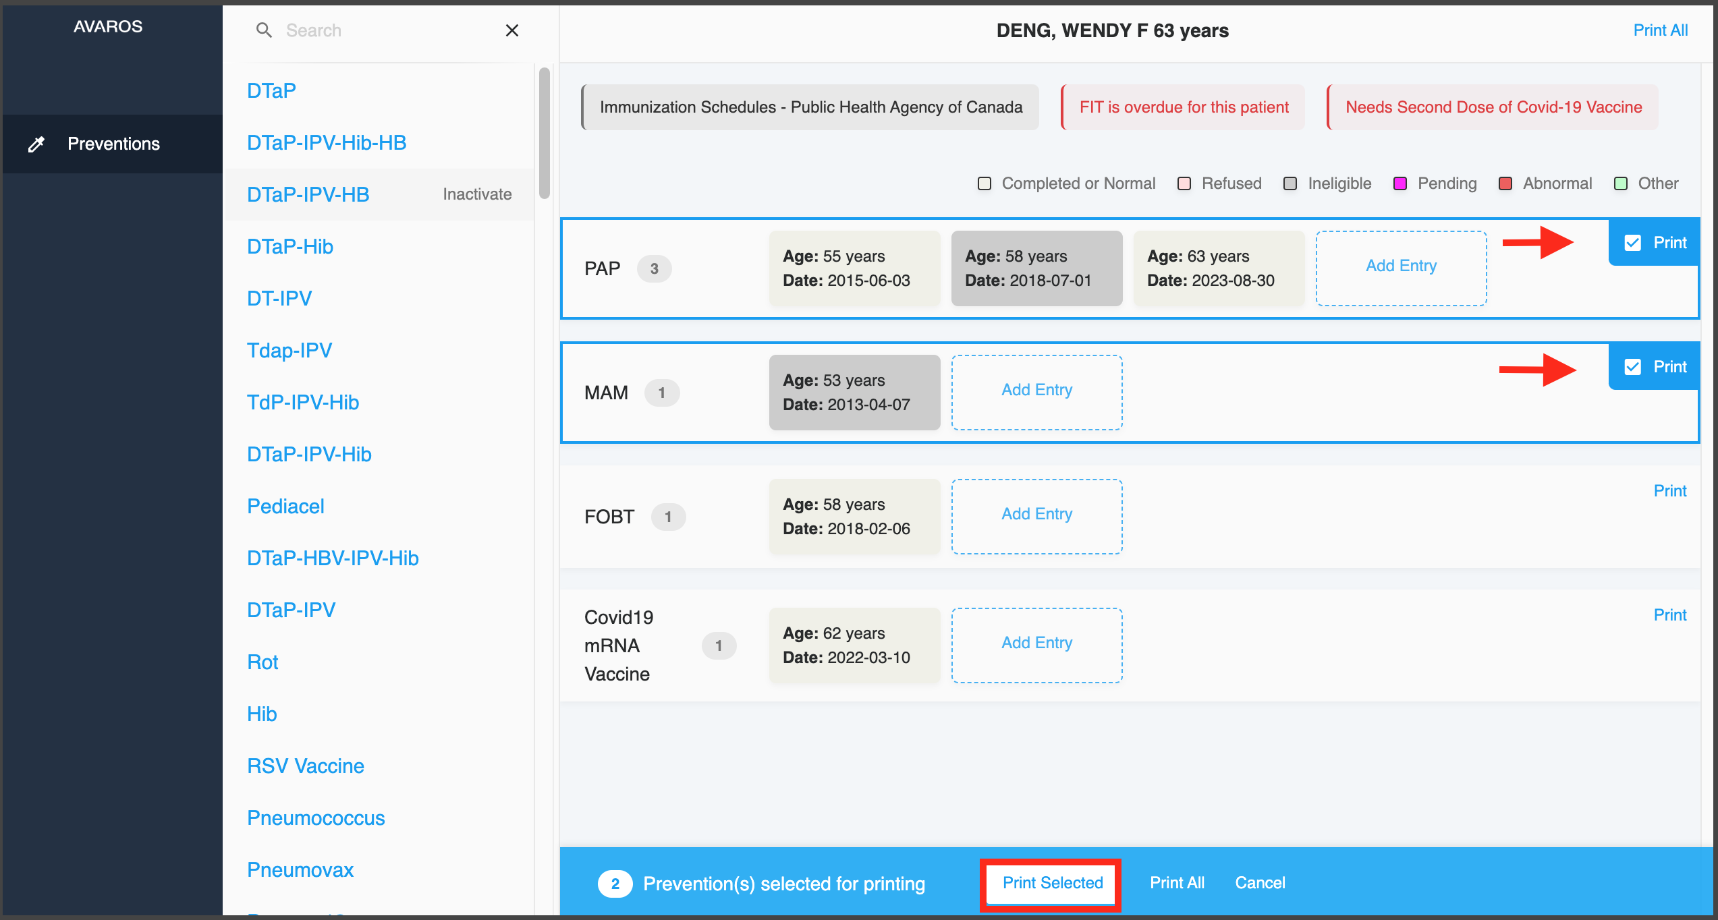Select DTaP-Hib from the list
1718x920 pixels.
[290, 246]
